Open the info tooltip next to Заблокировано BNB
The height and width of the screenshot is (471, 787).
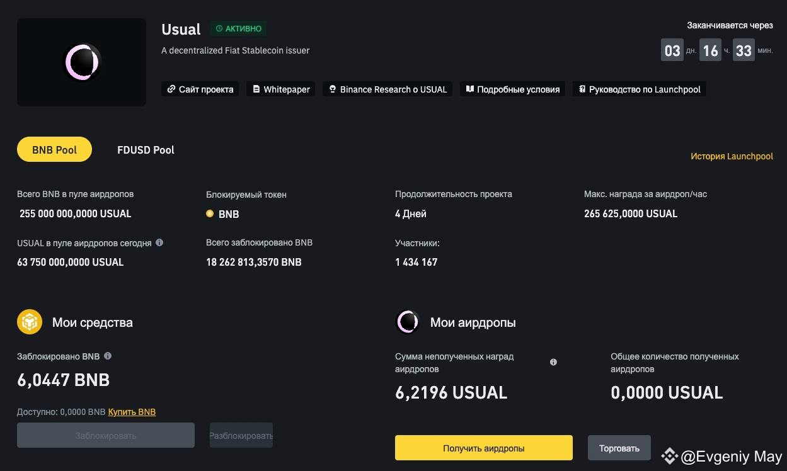pyautogui.click(x=108, y=356)
